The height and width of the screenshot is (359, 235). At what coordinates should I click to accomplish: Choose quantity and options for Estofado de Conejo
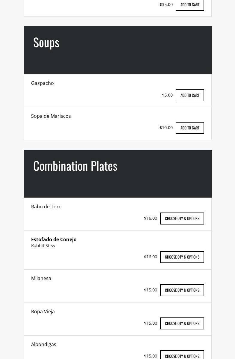point(182,257)
